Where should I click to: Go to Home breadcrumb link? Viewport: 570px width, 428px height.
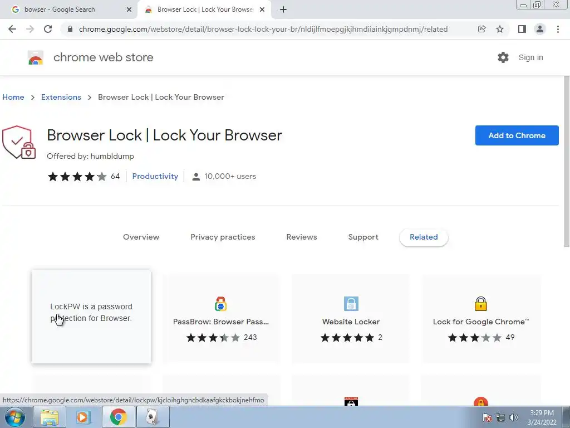(x=13, y=97)
